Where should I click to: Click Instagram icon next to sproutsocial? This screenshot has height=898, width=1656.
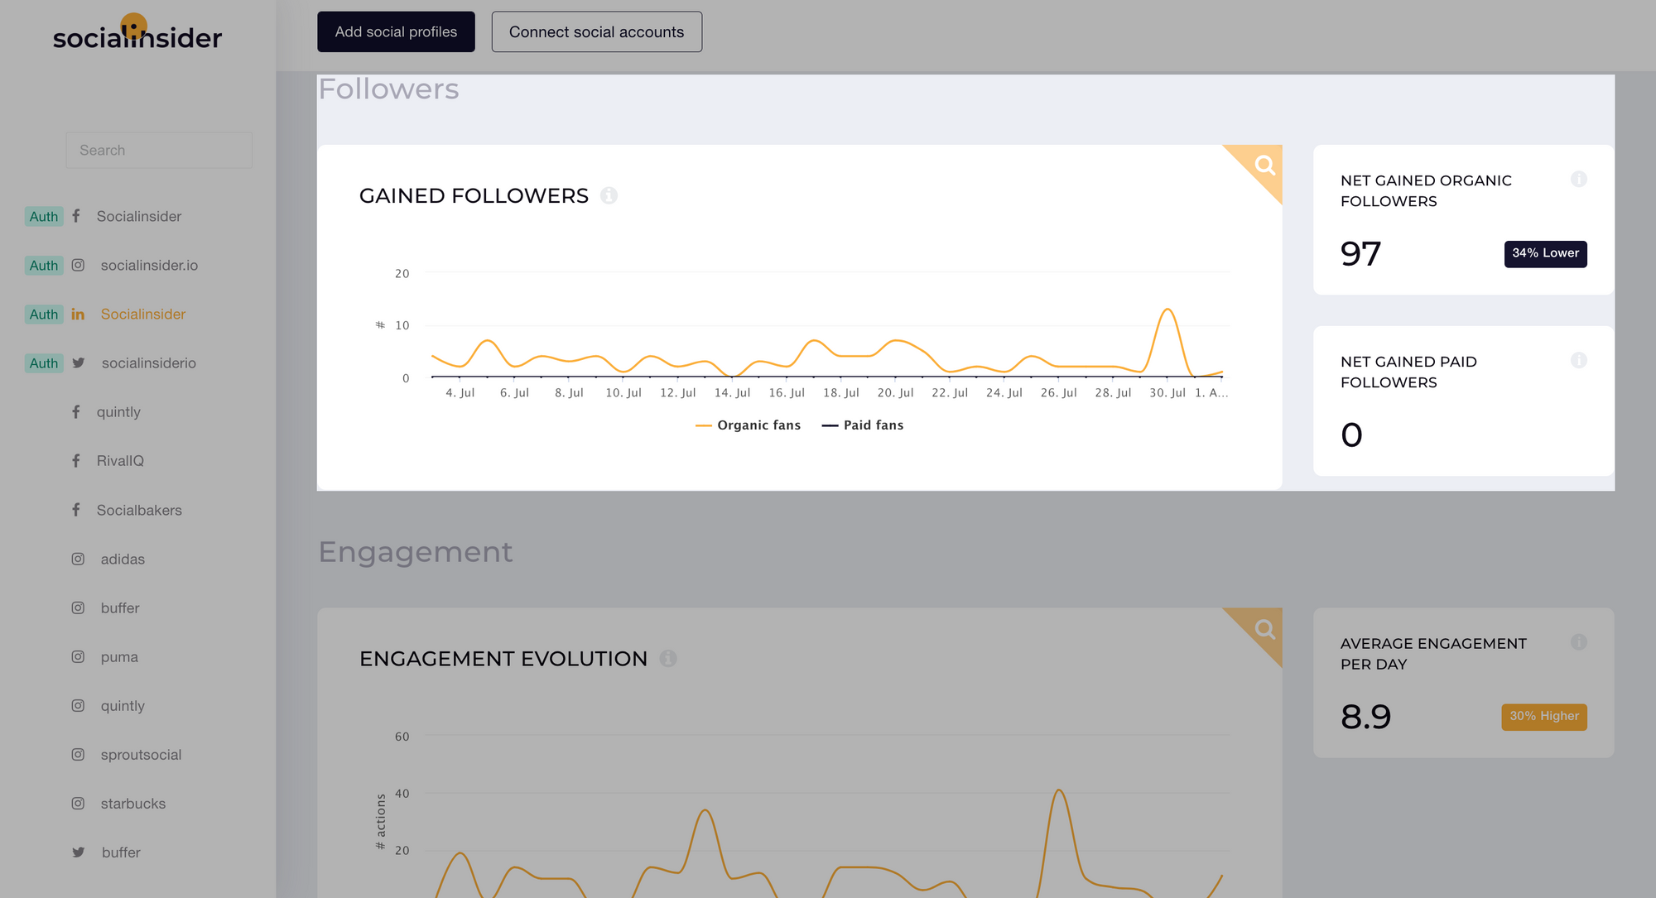click(x=78, y=754)
